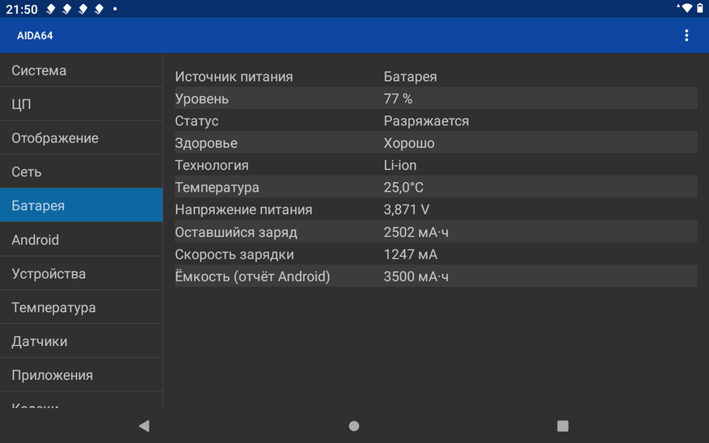
Task: Click the Разряжается status value
Action: [426, 120]
